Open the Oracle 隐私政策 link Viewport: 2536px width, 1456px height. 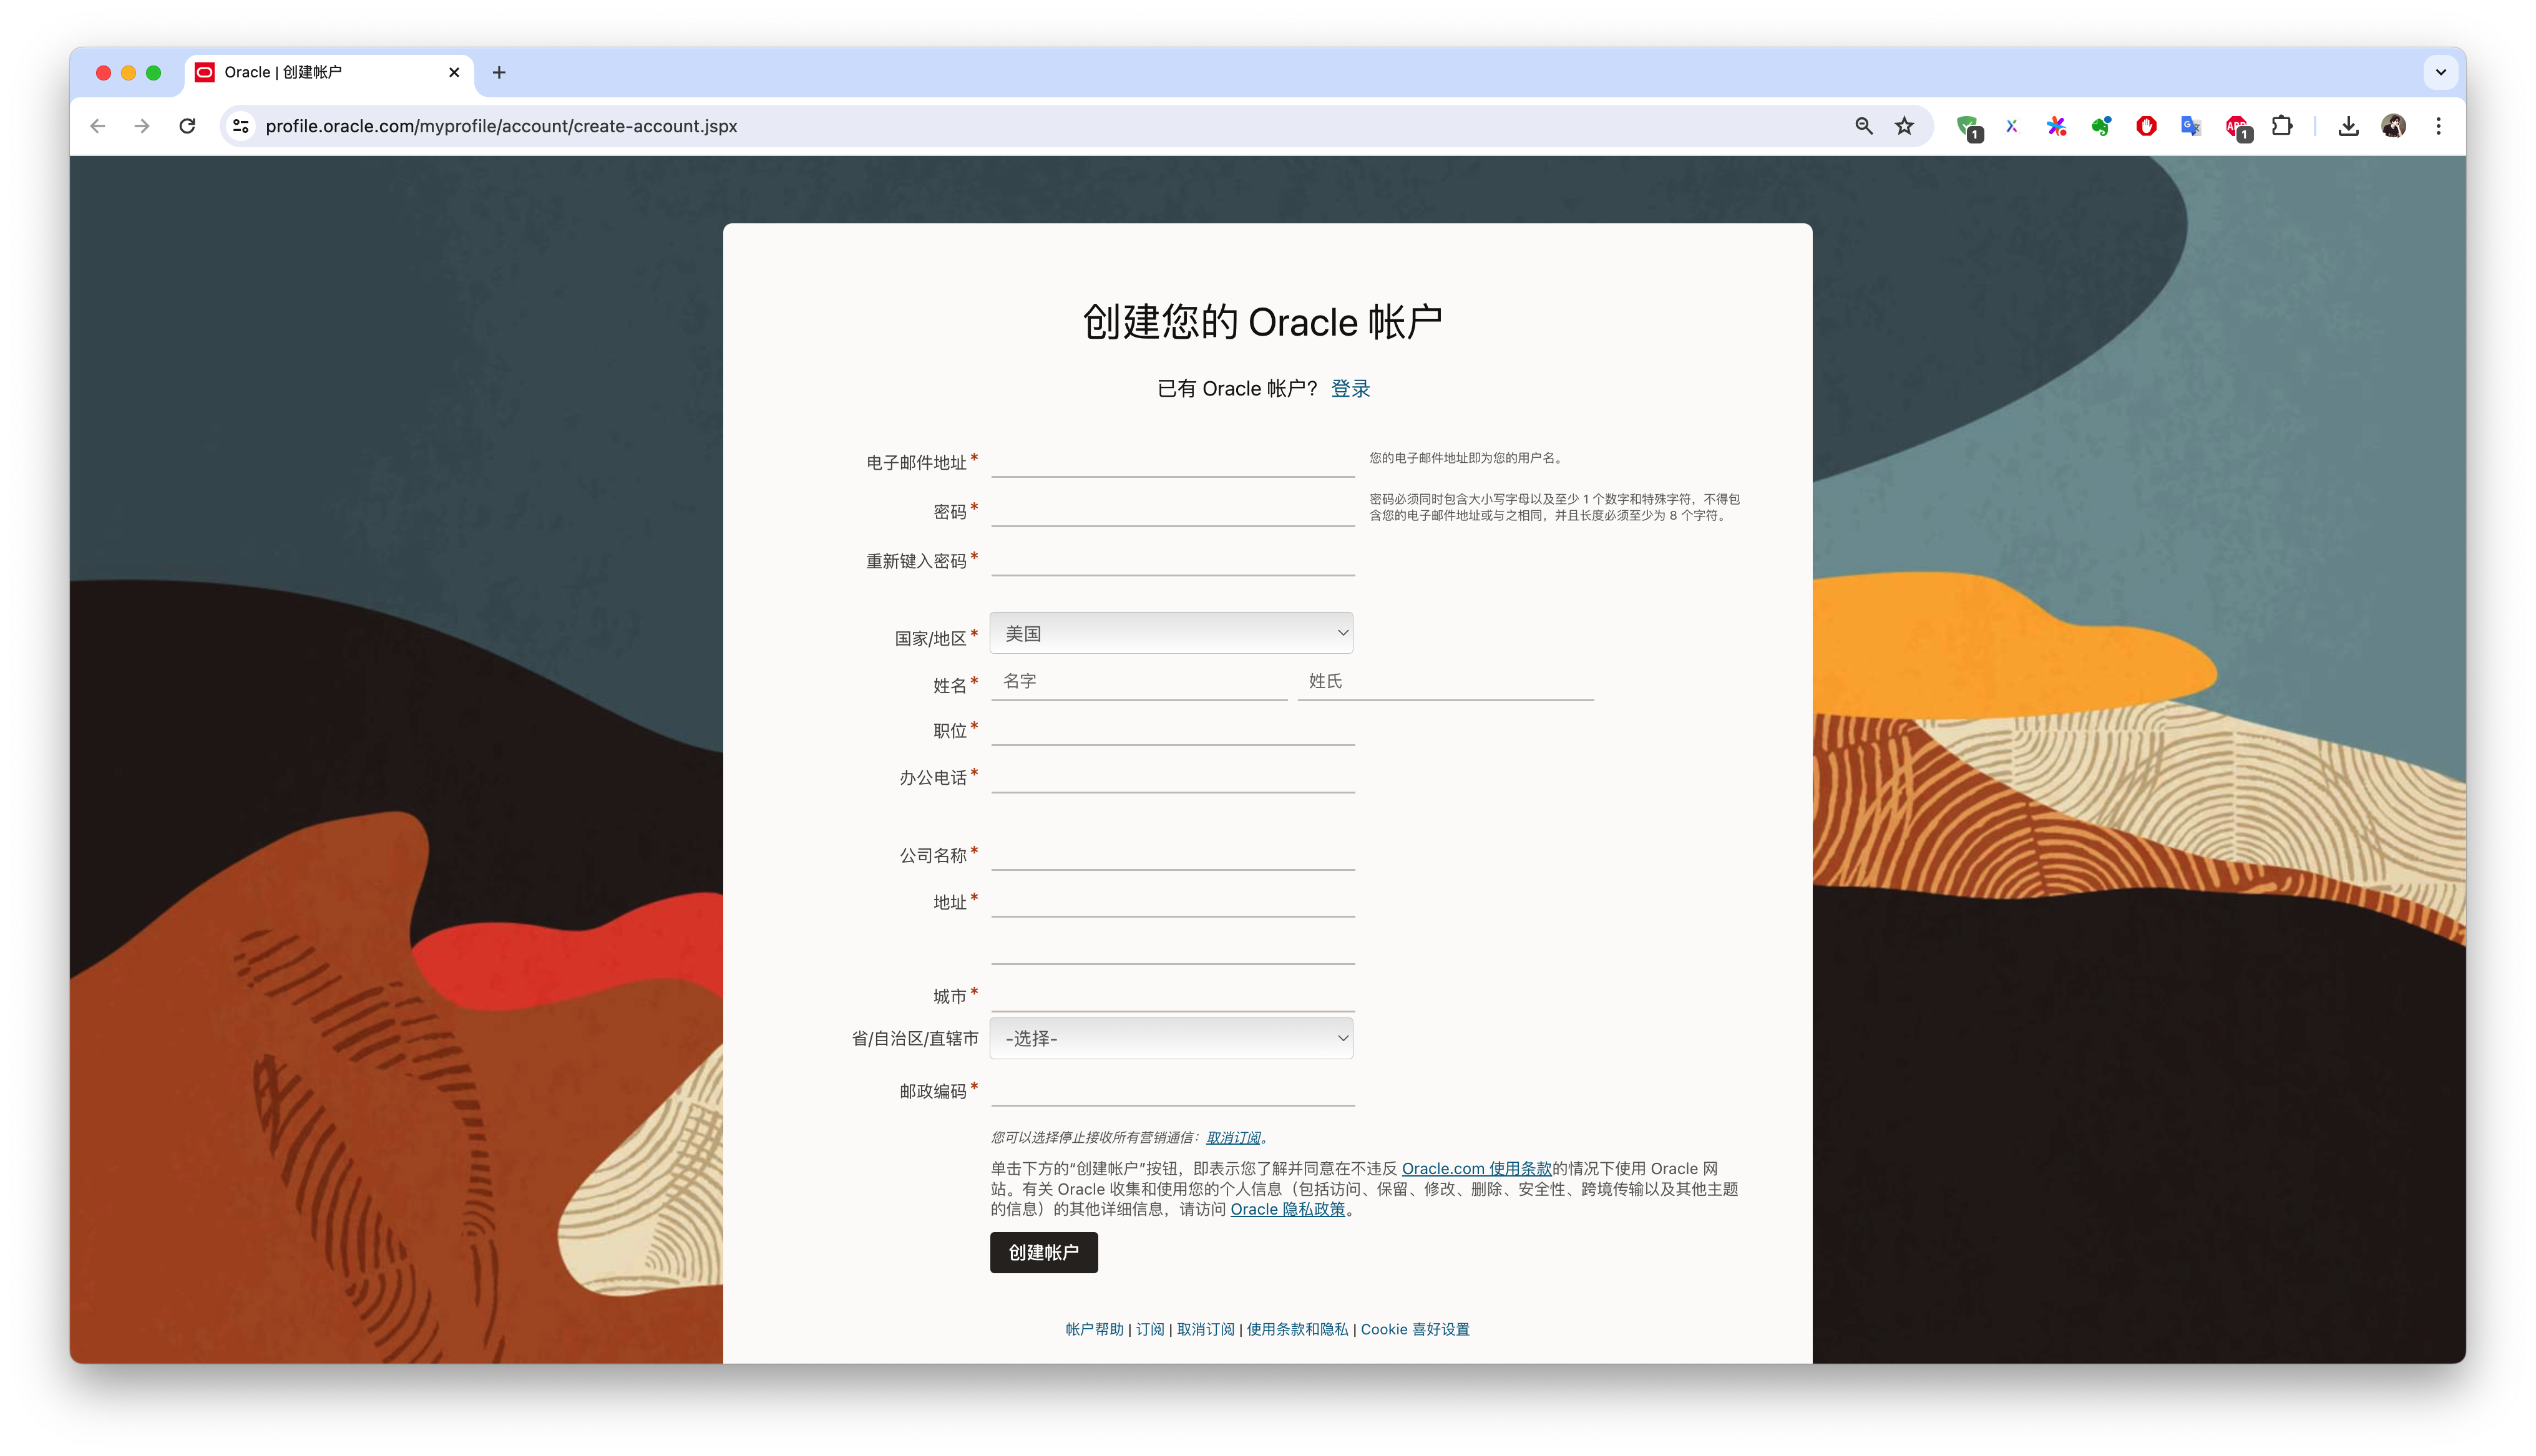(x=1287, y=1209)
